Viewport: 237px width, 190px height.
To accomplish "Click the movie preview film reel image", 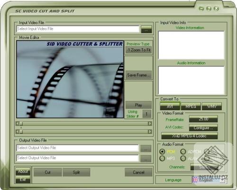I will (x=70, y=79).
